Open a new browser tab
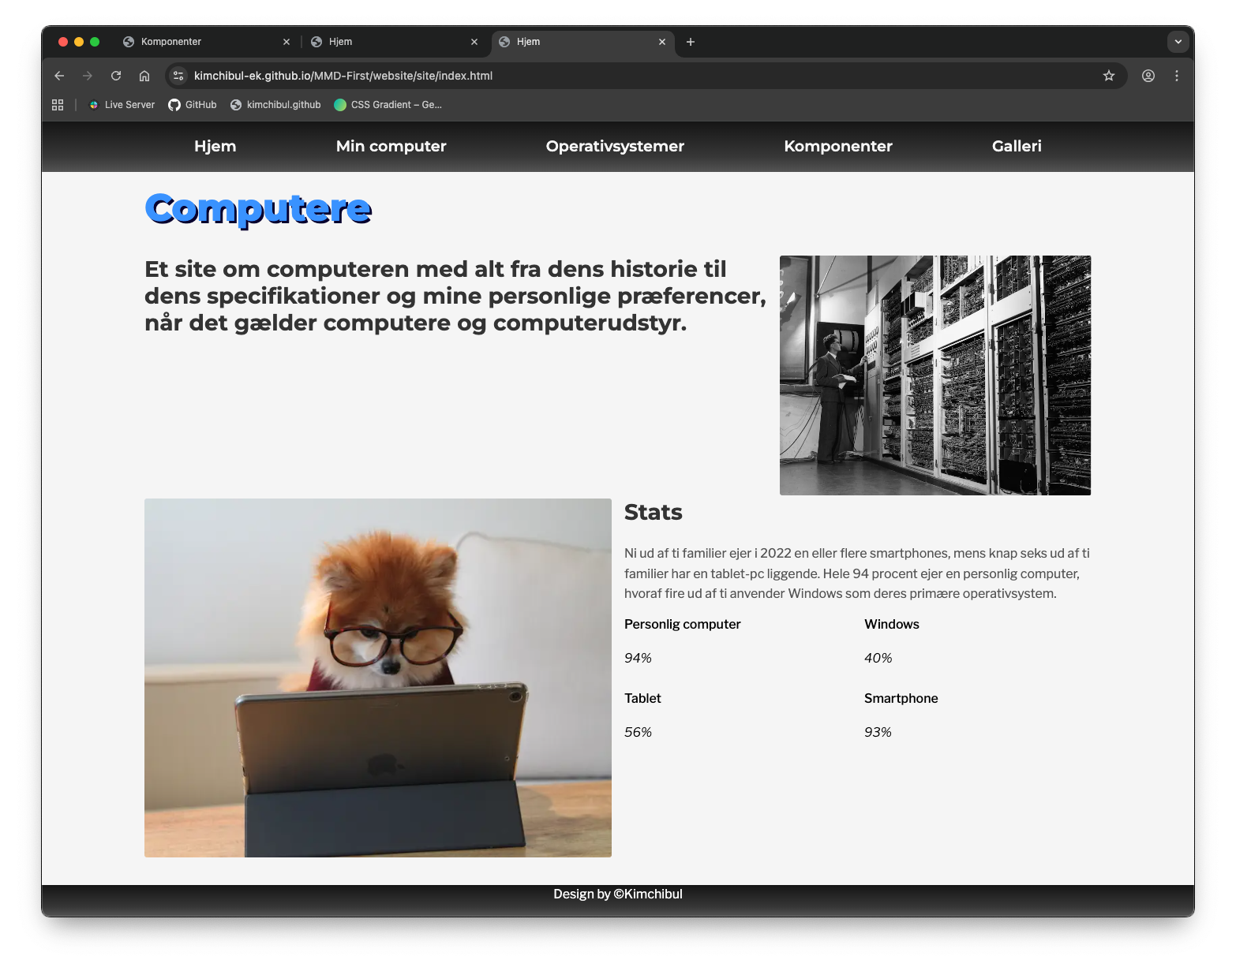Screen dimensions: 1236x971 coord(691,42)
